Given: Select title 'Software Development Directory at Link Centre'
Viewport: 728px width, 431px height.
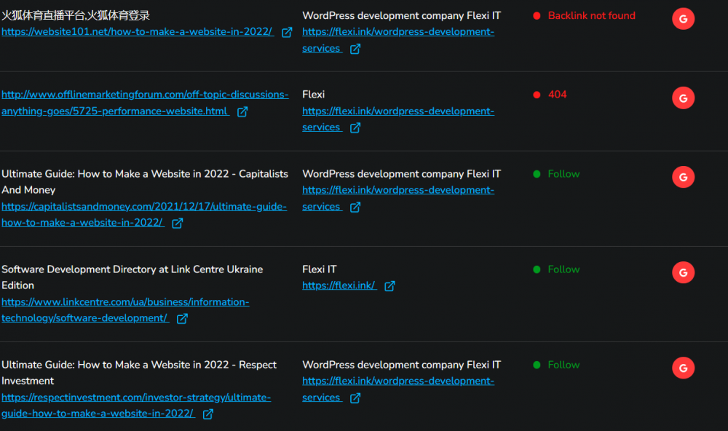Looking at the screenshot, I should pyautogui.click(x=132, y=277).
